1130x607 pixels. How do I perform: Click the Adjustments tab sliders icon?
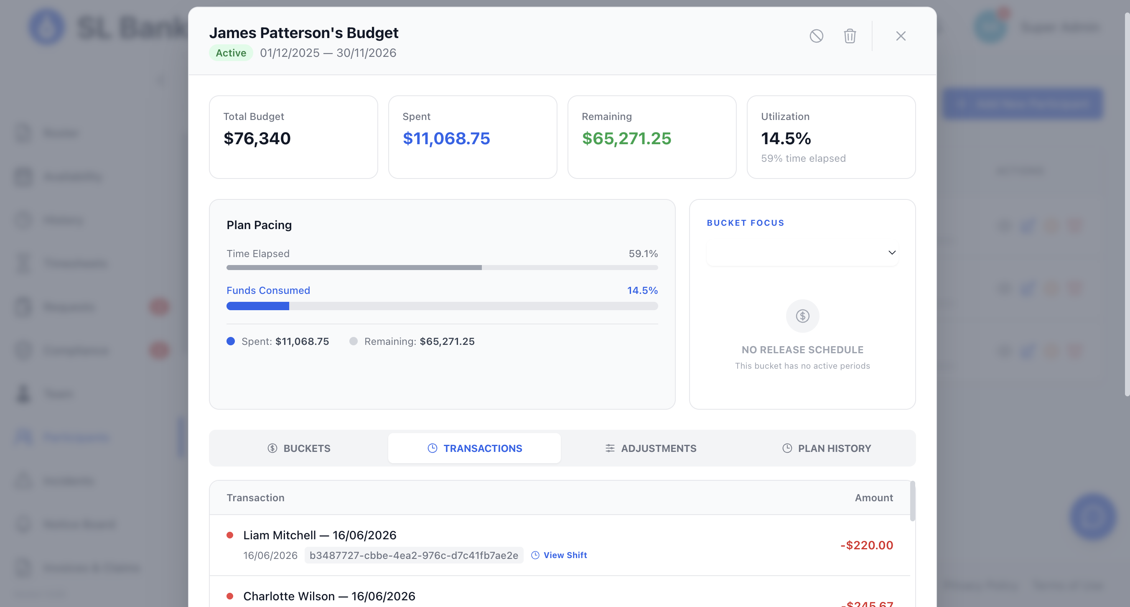point(610,448)
